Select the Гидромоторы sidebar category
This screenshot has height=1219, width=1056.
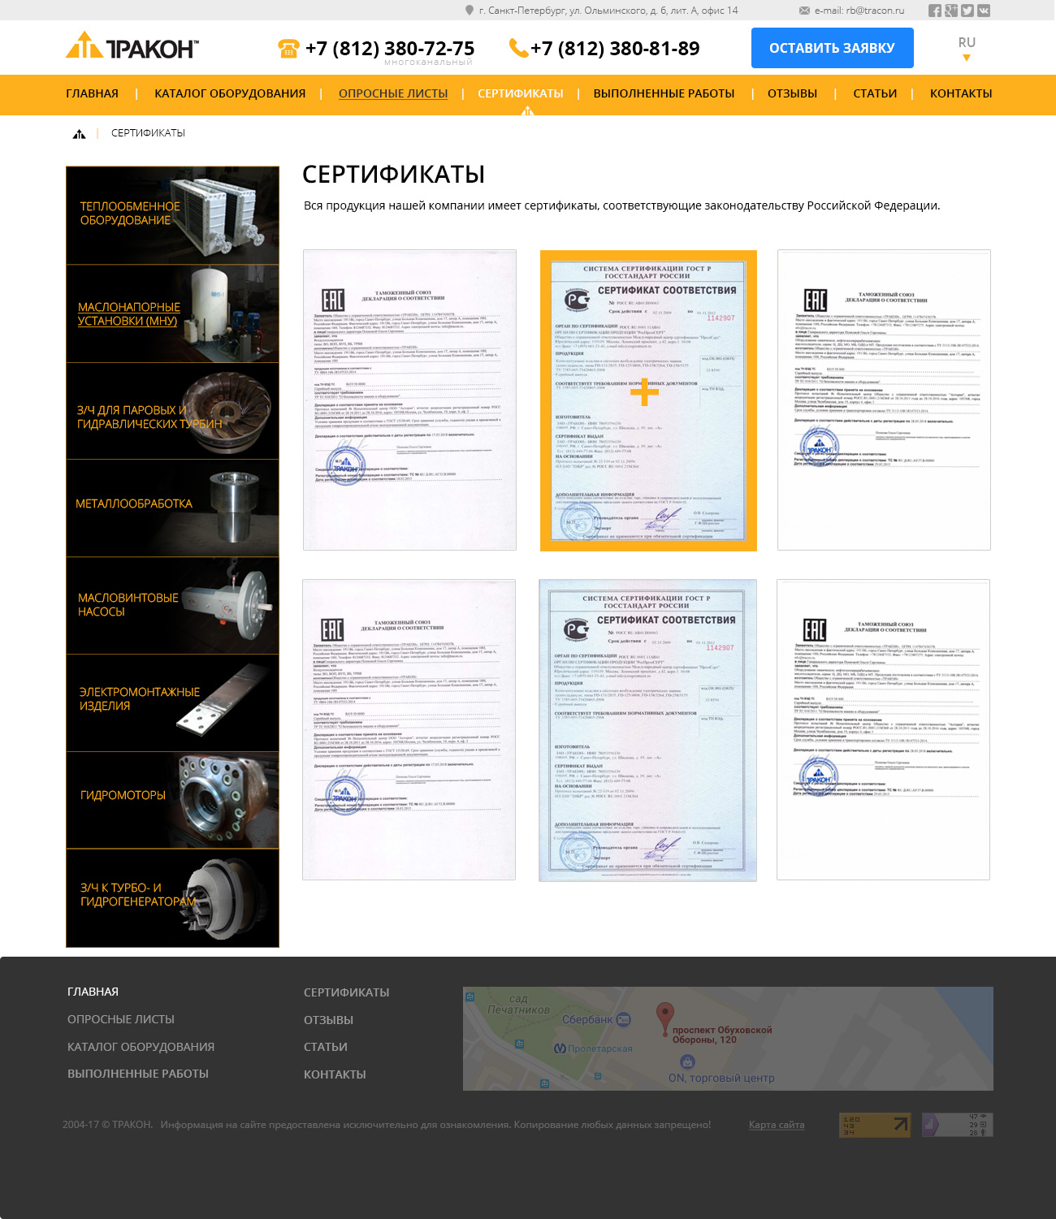point(123,795)
